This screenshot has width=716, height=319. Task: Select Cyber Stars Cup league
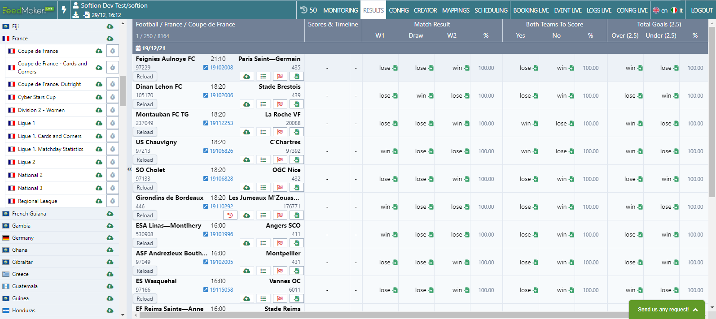[37, 97]
